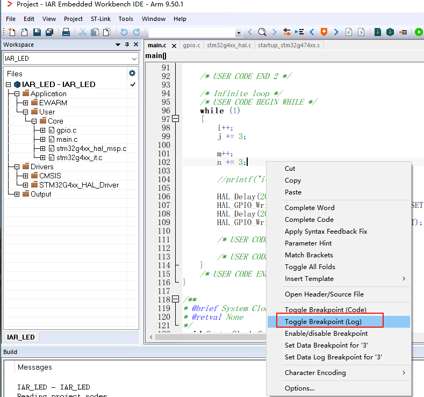
Task: Open the IAR_LED configuration combo box
Action: pos(71,59)
